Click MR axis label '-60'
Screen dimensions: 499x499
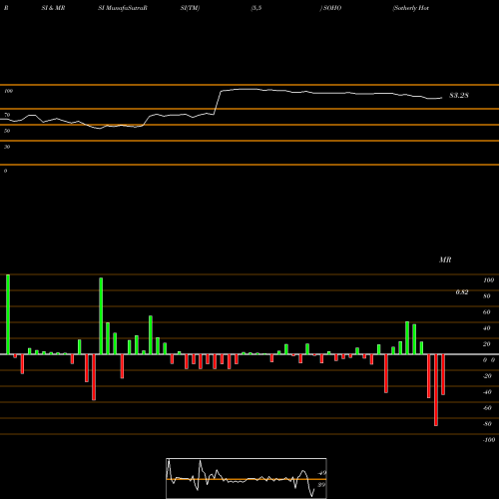click(487, 408)
